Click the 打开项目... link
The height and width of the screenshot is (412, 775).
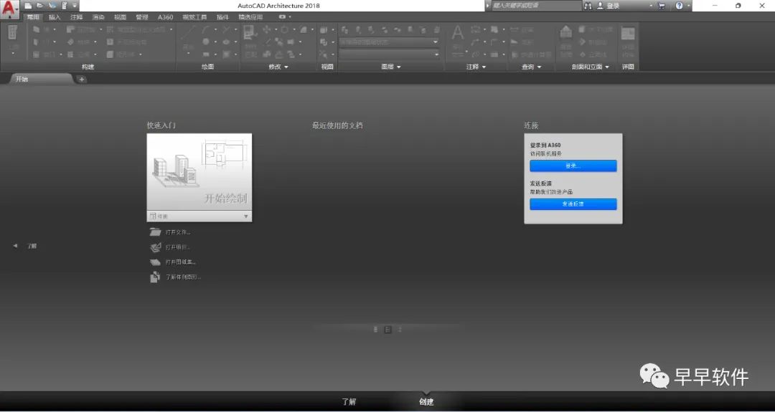171,247
